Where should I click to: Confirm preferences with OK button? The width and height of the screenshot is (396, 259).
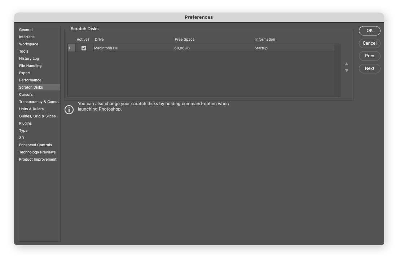[x=369, y=31]
